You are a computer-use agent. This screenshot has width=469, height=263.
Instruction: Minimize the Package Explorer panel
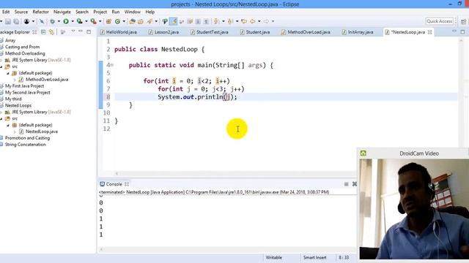point(81,31)
